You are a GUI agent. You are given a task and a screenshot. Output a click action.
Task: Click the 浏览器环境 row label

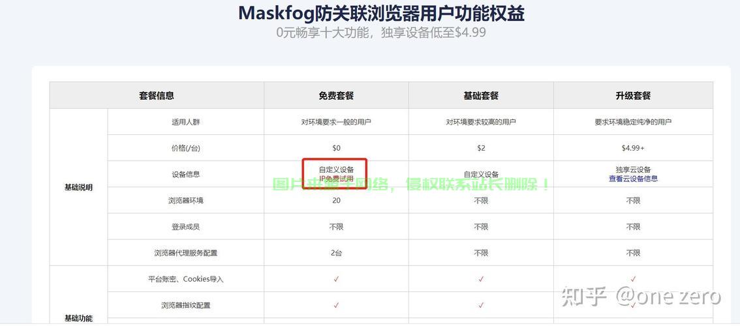185,201
